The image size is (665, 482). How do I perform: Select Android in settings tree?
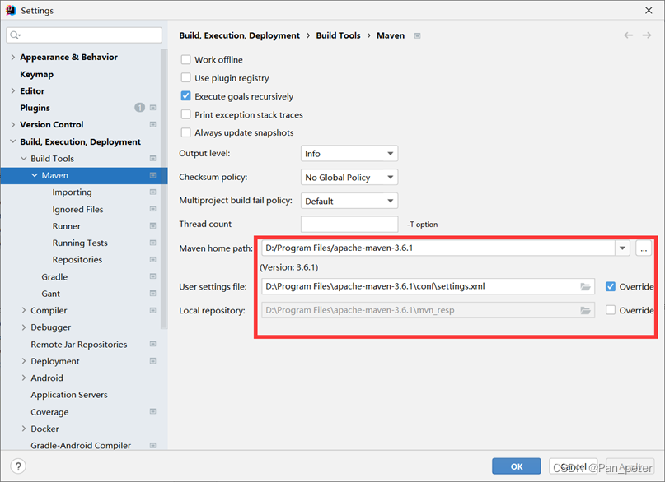pyautogui.click(x=47, y=378)
